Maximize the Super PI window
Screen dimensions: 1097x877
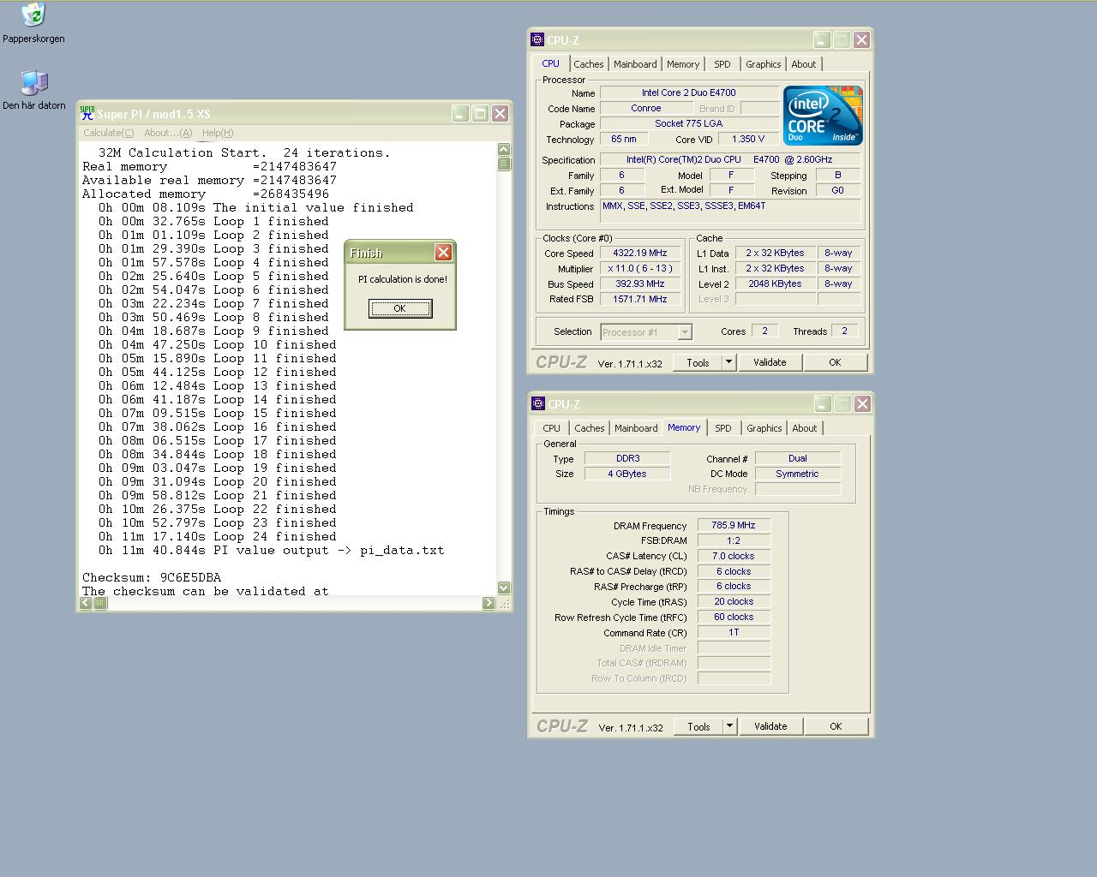point(480,113)
